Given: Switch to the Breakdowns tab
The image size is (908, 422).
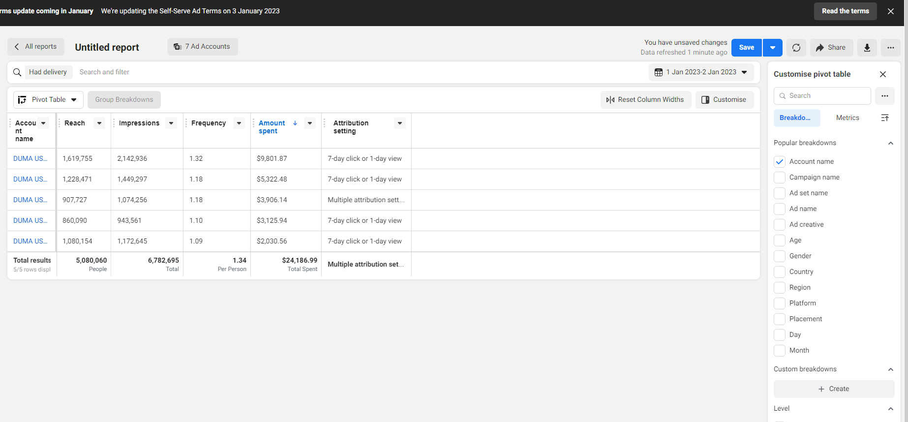Looking at the screenshot, I should click(x=797, y=118).
